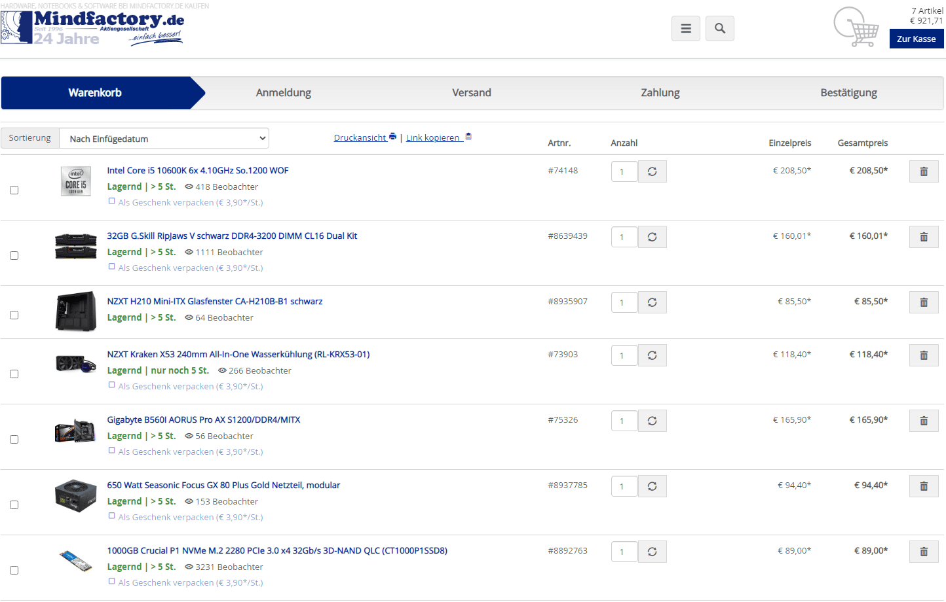This screenshot has height=602, width=946.
Task: Click the Seasonic power supply thumbnail
Action: coord(76,495)
